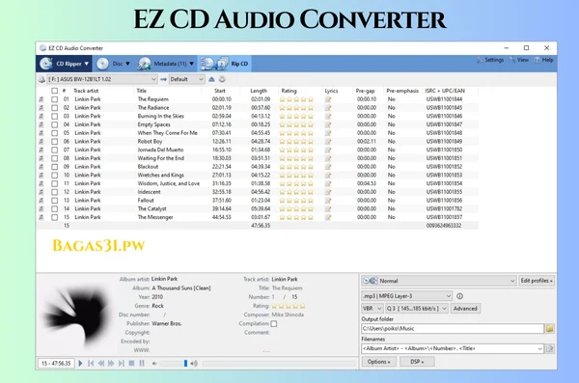Expand the Normal profile dropdown
This screenshot has height=383, width=579.
[x=439, y=281]
